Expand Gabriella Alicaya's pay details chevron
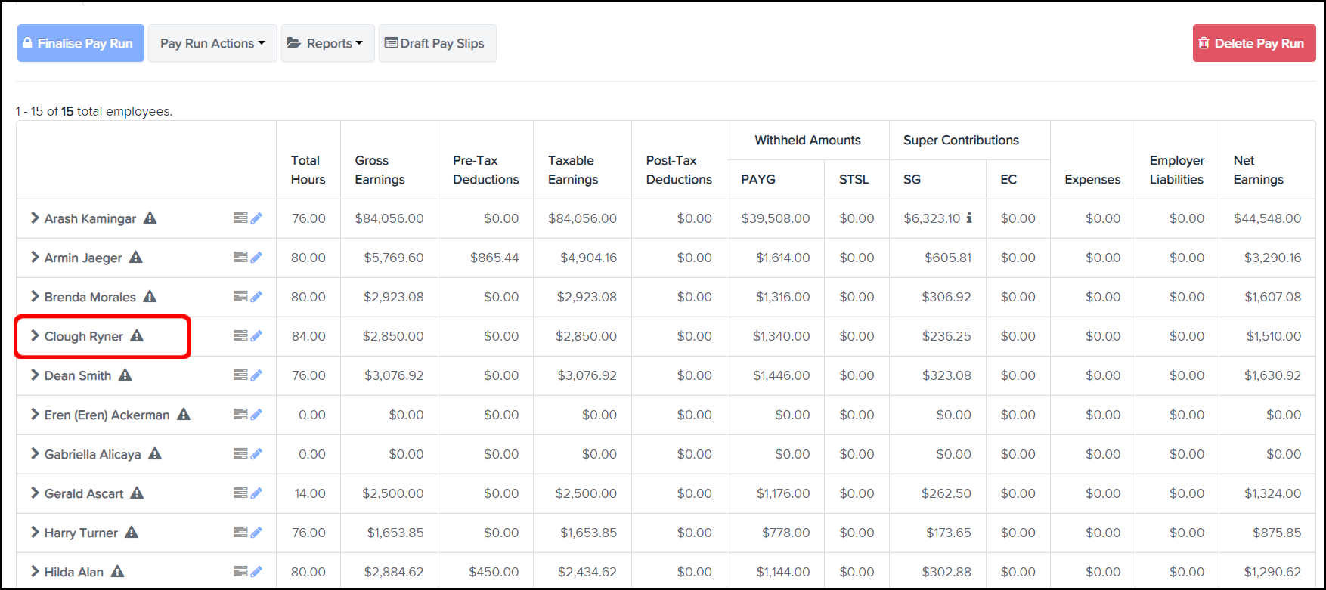Viewport: 1326px width, 590px height. (35, 454)
